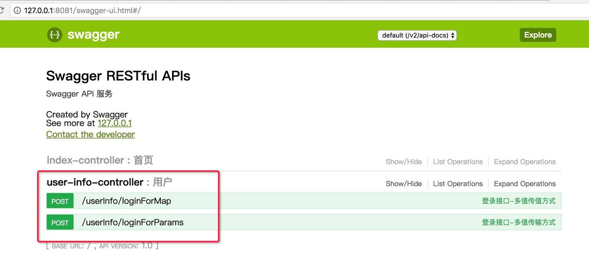This screenshot has width=589, height=258.
Task: Open the /userInfo/loginForParams operation
Action: (133, 222)
